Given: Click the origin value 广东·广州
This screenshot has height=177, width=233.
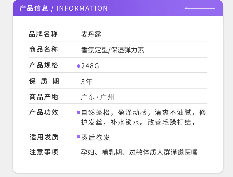Looking at the screenshot, I should click(97, 97).
